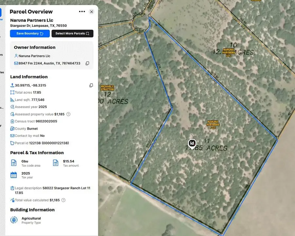This screenshot has height=236, width=295.
Task: Open the help tooltip beside Assessed property value
Action: point(68,114)
